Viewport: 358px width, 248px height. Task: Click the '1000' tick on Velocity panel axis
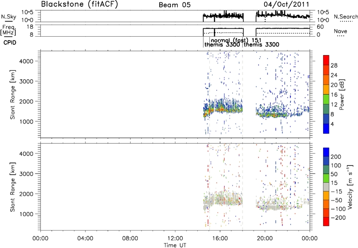(26, 214)
